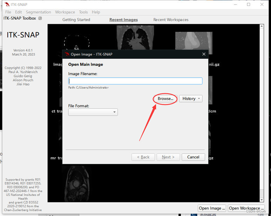
Task: Open the History dropdown
Action: [190, 99]
